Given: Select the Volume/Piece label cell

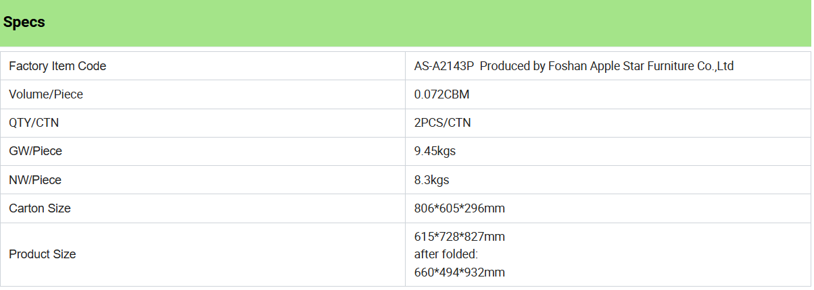Looking at the screenshot, I should click(203, 94).
